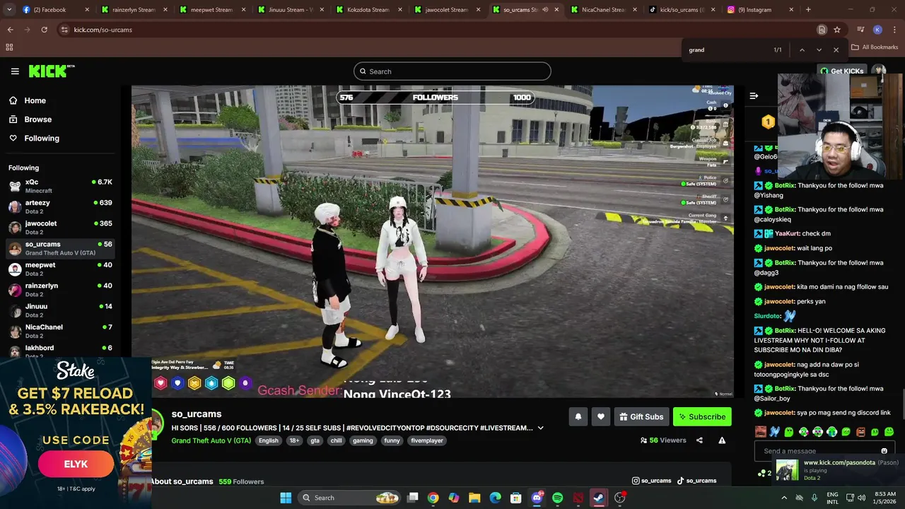Viewport: 905px width, 509px height.
Task: Open arteezy channel in Following list
Action: pos(59,206)
